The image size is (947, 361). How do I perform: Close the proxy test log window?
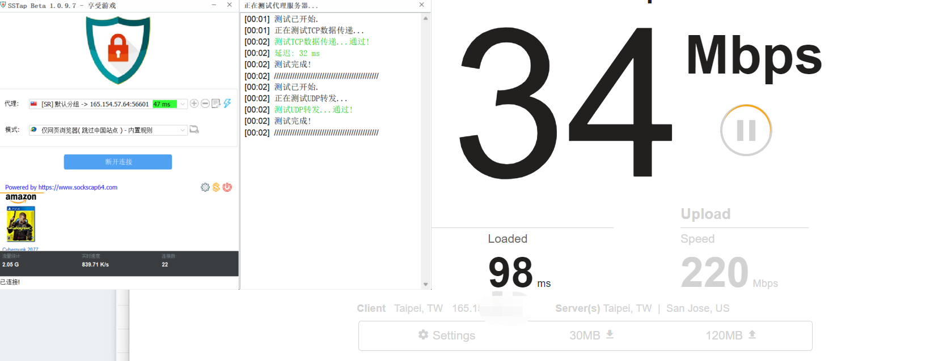click(421, 5)
